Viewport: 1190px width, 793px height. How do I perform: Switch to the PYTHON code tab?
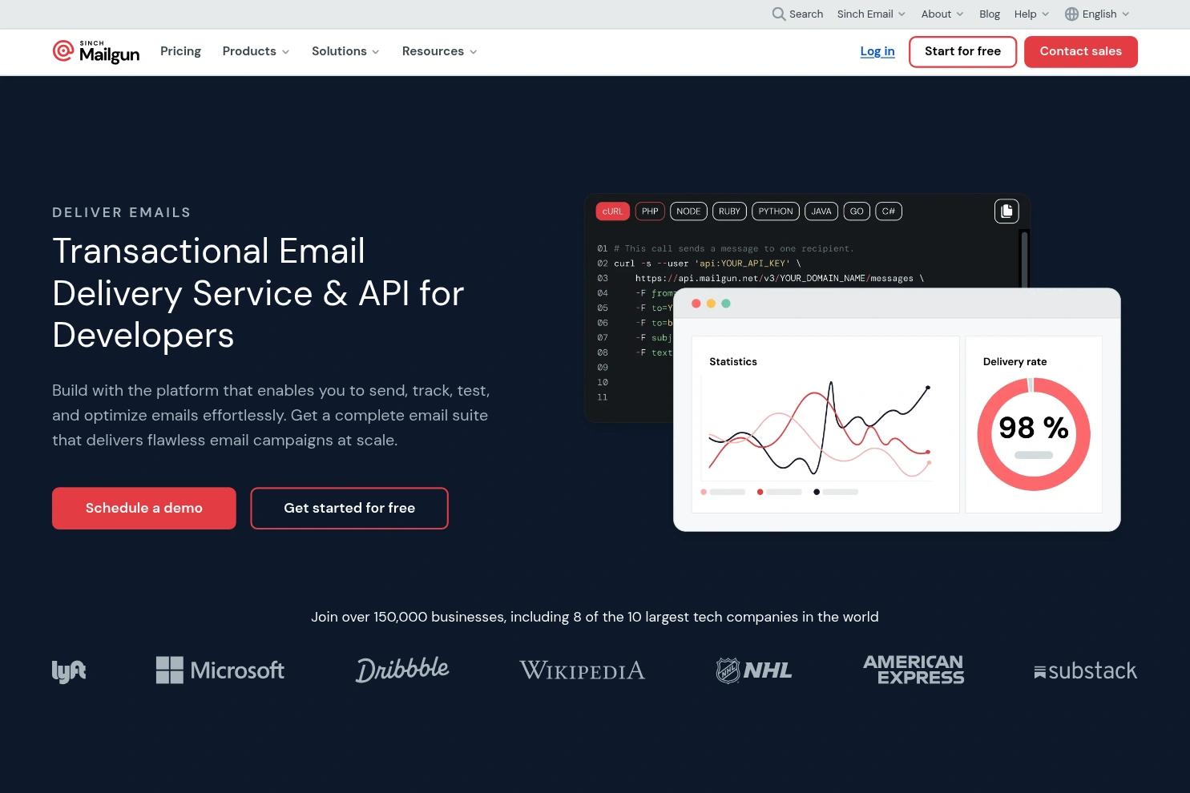(x=776, y=211)
